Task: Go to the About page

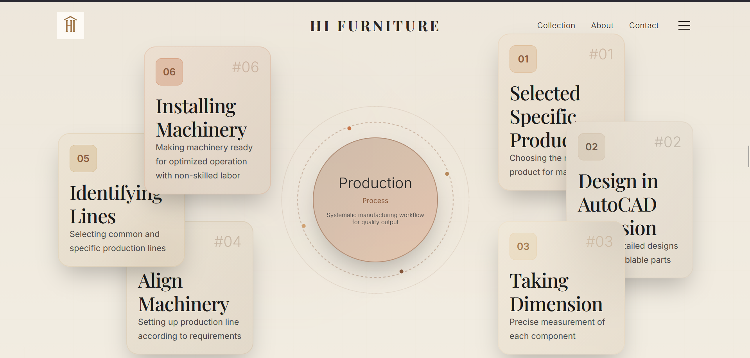Action: [x=602, y=25]
